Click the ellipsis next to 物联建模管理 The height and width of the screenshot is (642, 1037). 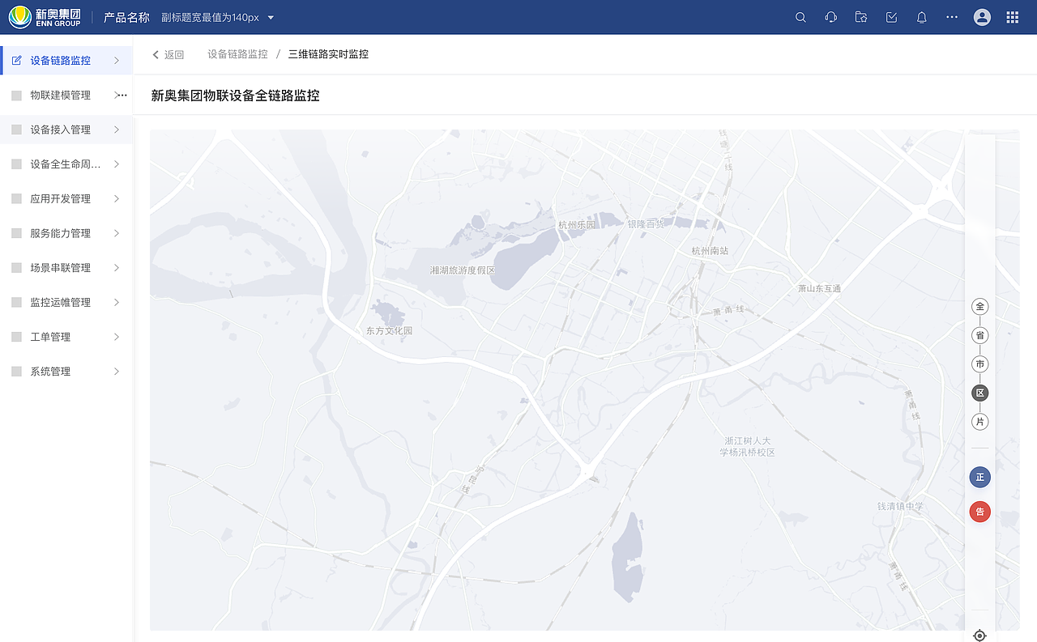[x=123, y=95]
